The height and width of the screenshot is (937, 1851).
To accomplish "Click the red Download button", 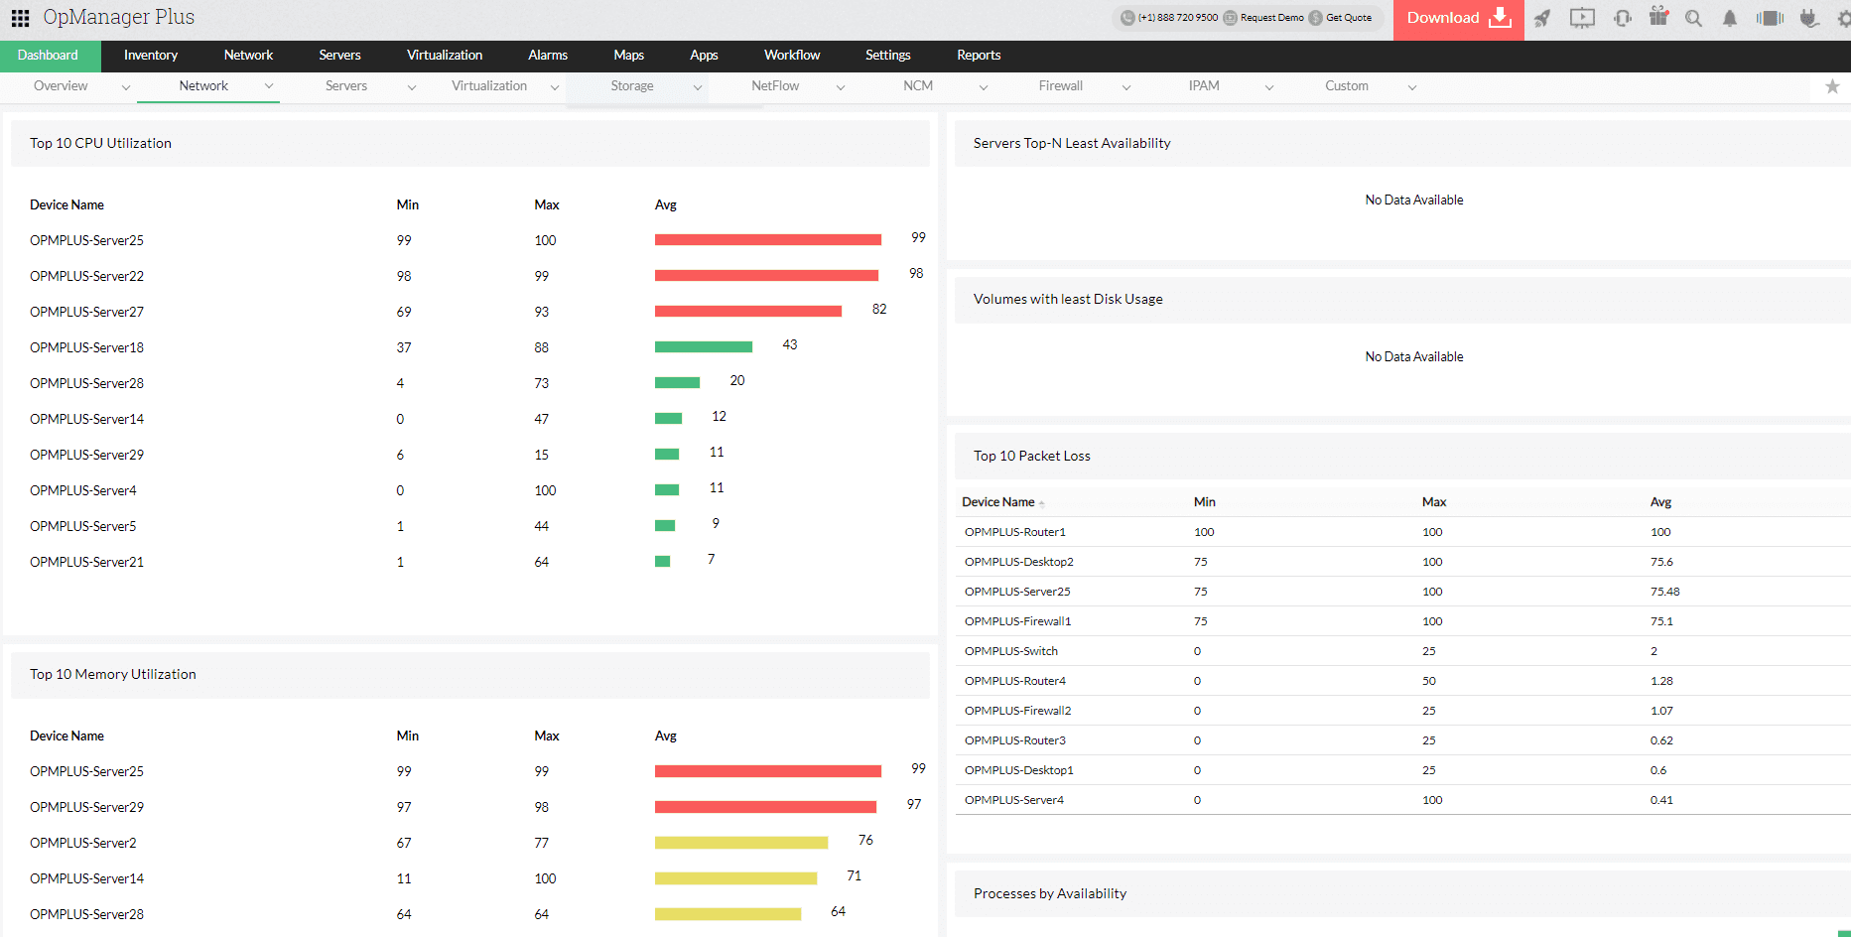I will (1457, 19).
